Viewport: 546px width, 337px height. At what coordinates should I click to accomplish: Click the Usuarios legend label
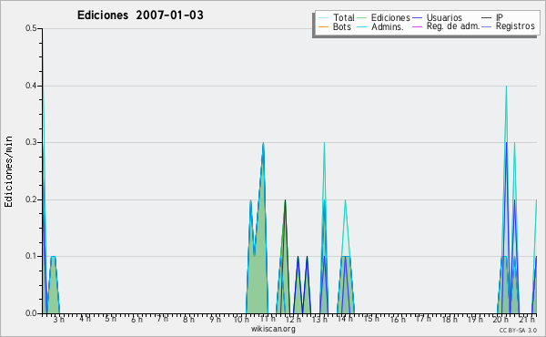(x=444, y=17)
